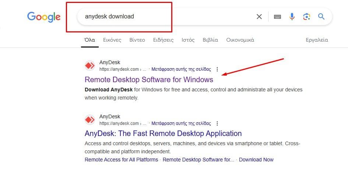Open Remote Desktop Software for Windows link
348x171 pixels.
149,80
